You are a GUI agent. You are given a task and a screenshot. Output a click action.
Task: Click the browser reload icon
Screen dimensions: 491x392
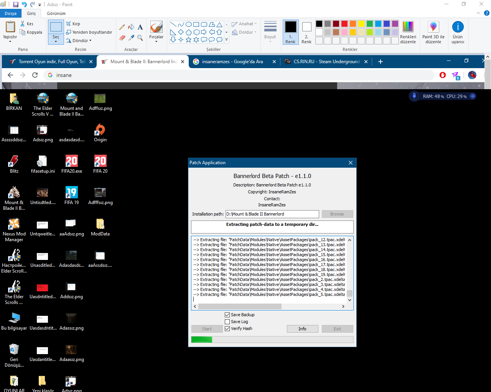tap(35, 75)
